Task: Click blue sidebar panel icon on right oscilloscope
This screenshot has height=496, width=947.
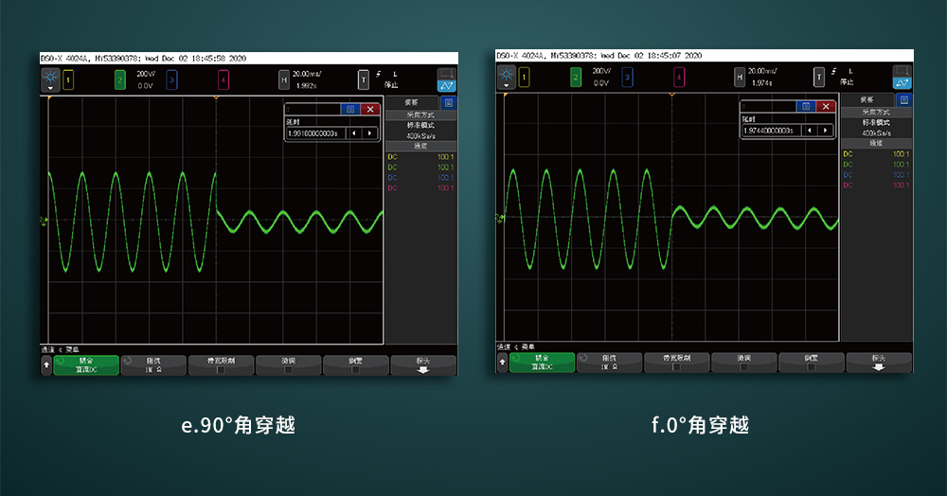Action: click(x=902, y=98)
